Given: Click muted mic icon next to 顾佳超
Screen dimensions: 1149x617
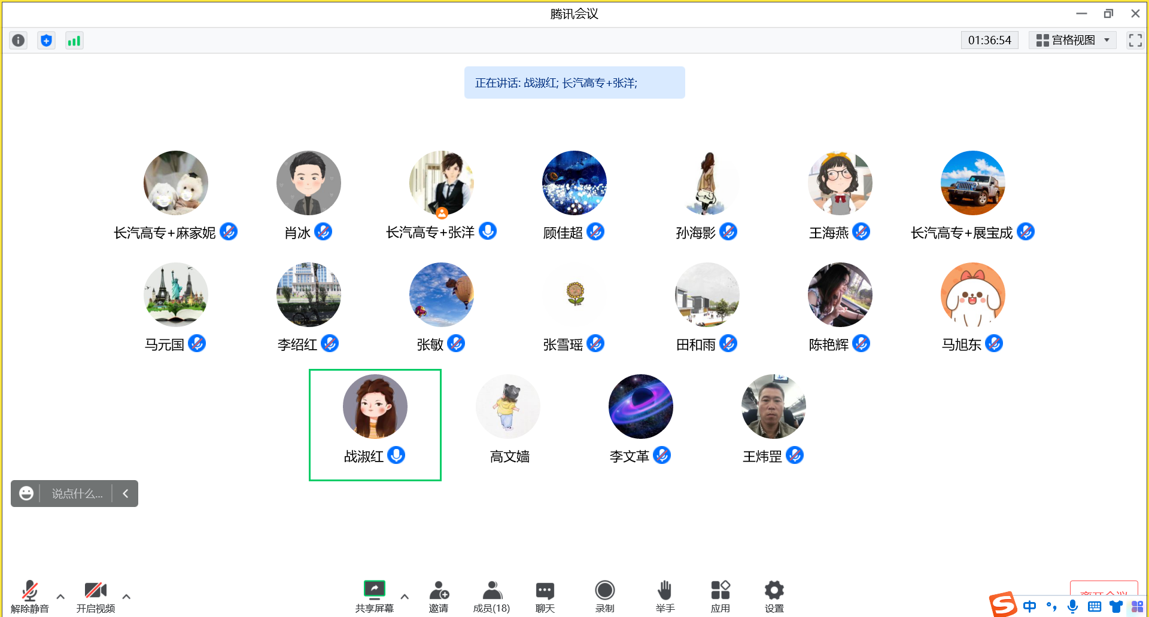Looking at the screenshot, I should click(x=595, y=231).
